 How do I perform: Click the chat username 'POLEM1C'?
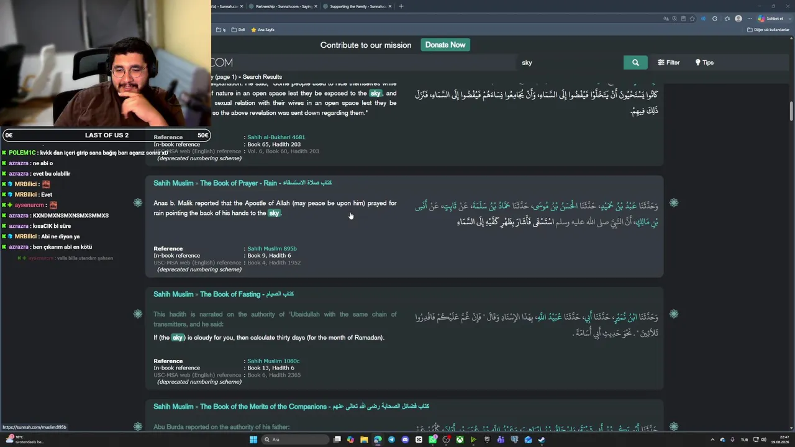pos(22,153)
